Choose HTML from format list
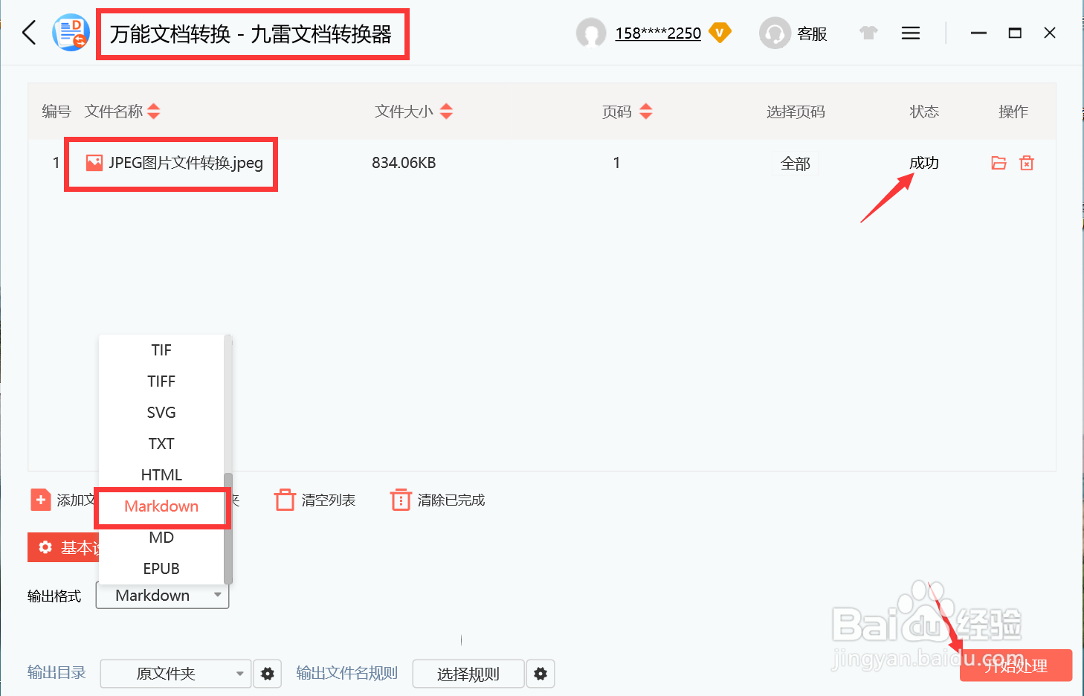The width and height of the screenshot is (1084, 696). [161, 475]
